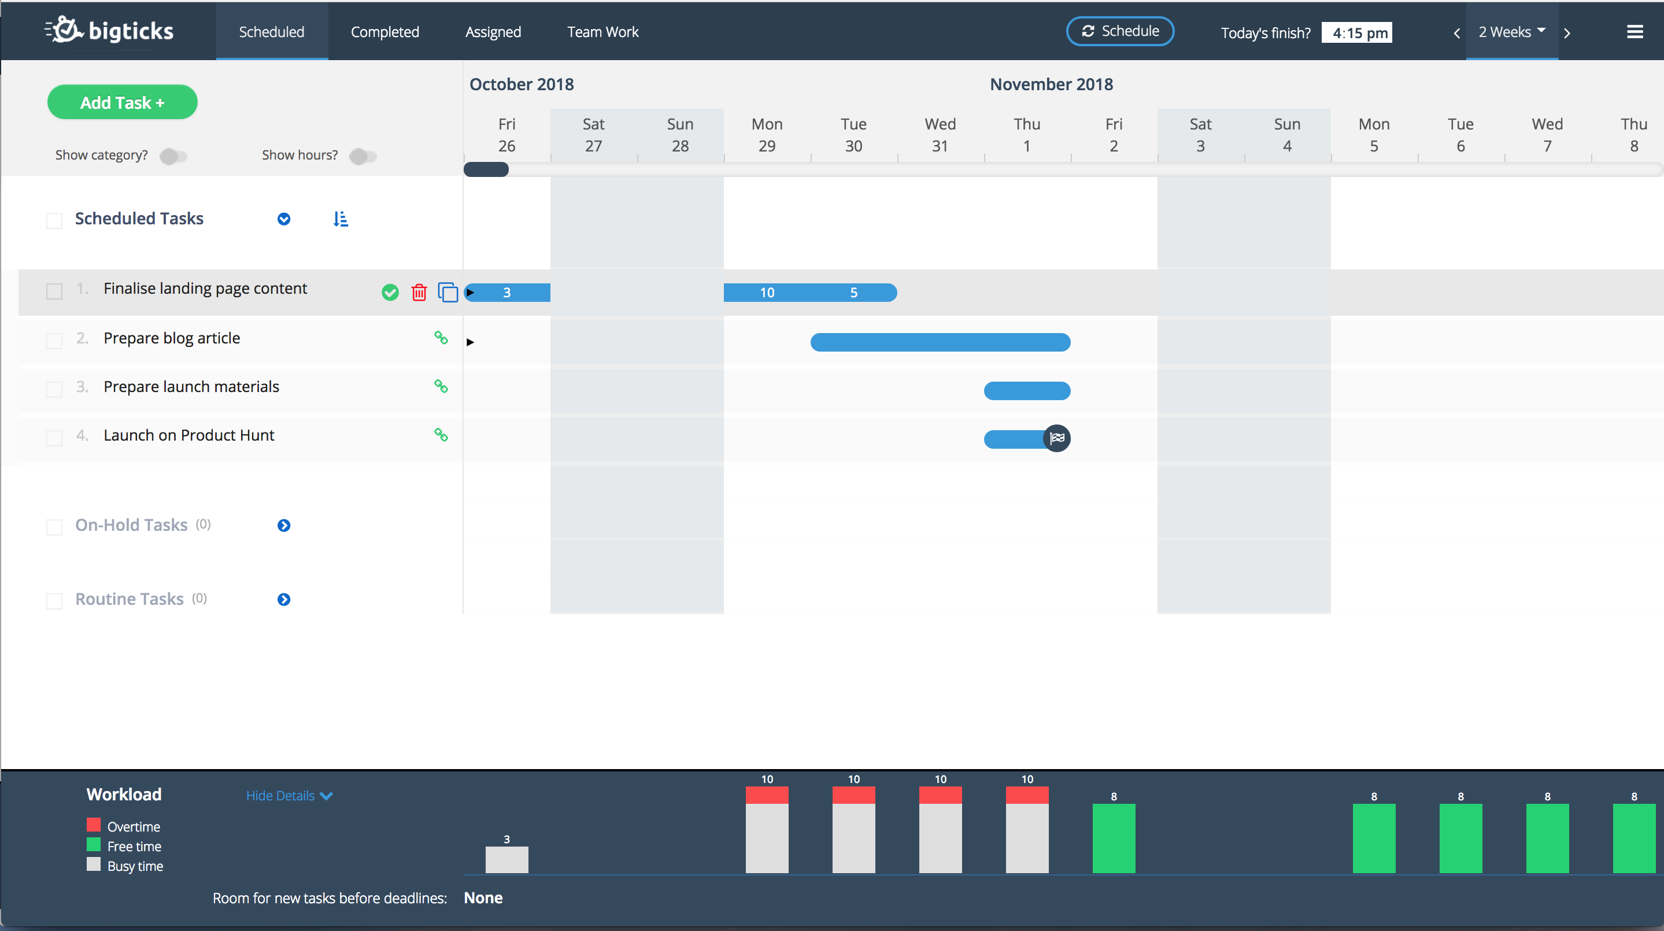
Task: Click the duplicate task copy icon
Action: tap(448, 293)
